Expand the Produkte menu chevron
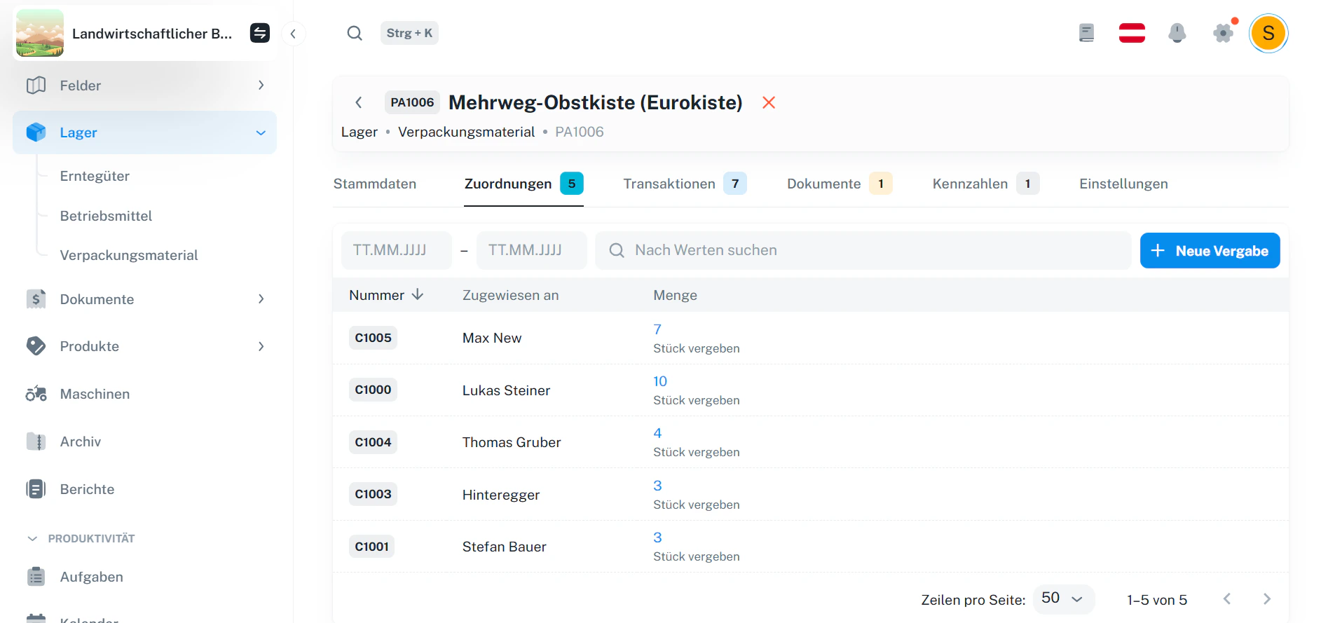This screenshot has width=1321, height=623. [x=261, y=346]
